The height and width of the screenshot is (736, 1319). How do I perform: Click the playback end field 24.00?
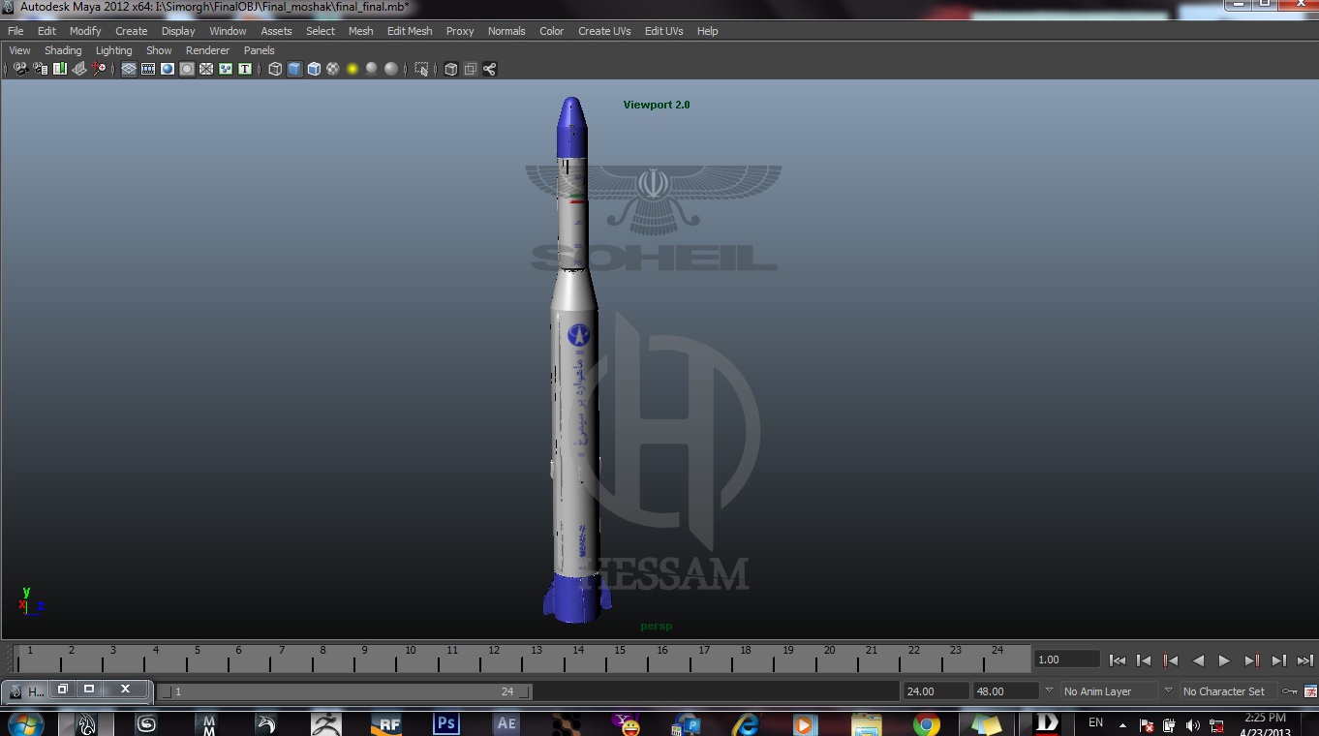click(936, 691)
